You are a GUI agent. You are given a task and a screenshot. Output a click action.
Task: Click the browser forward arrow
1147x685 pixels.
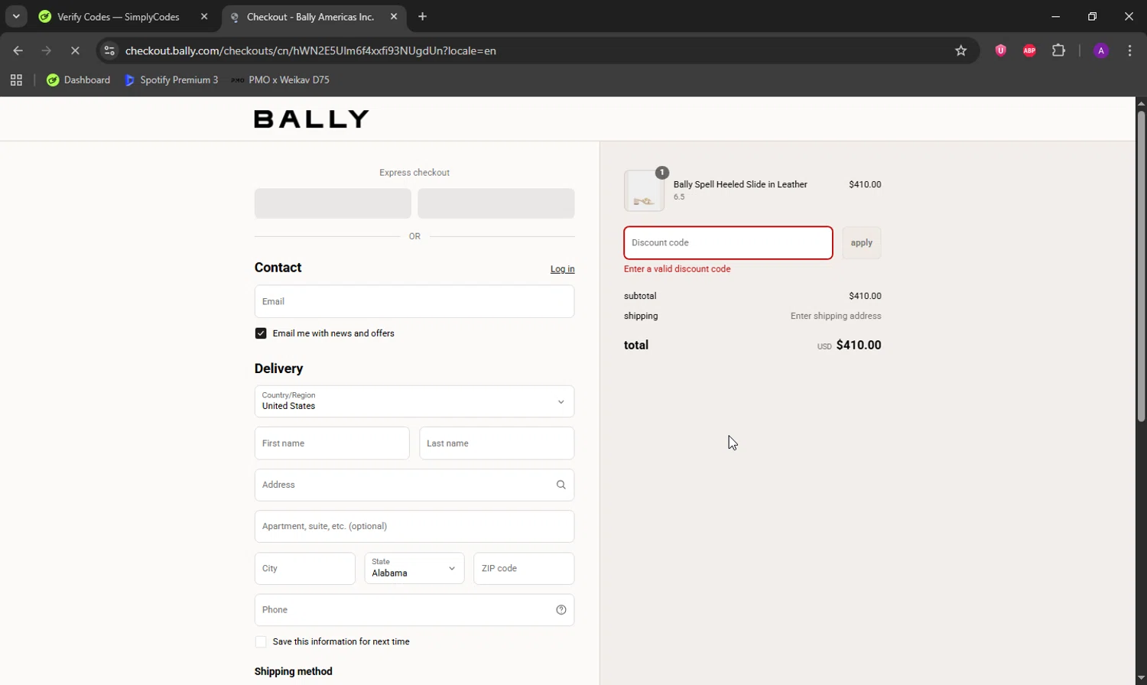47,50
